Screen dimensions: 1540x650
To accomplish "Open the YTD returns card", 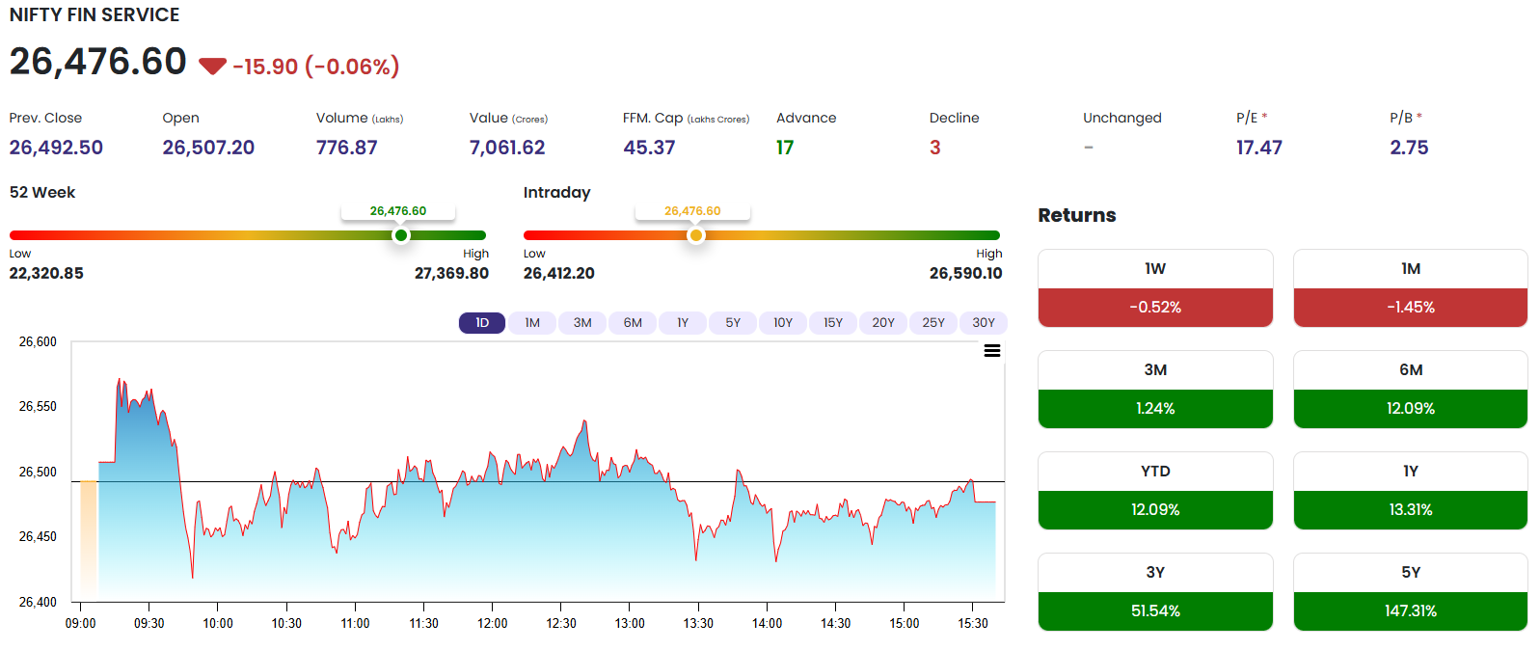I will coord(1155,491).
